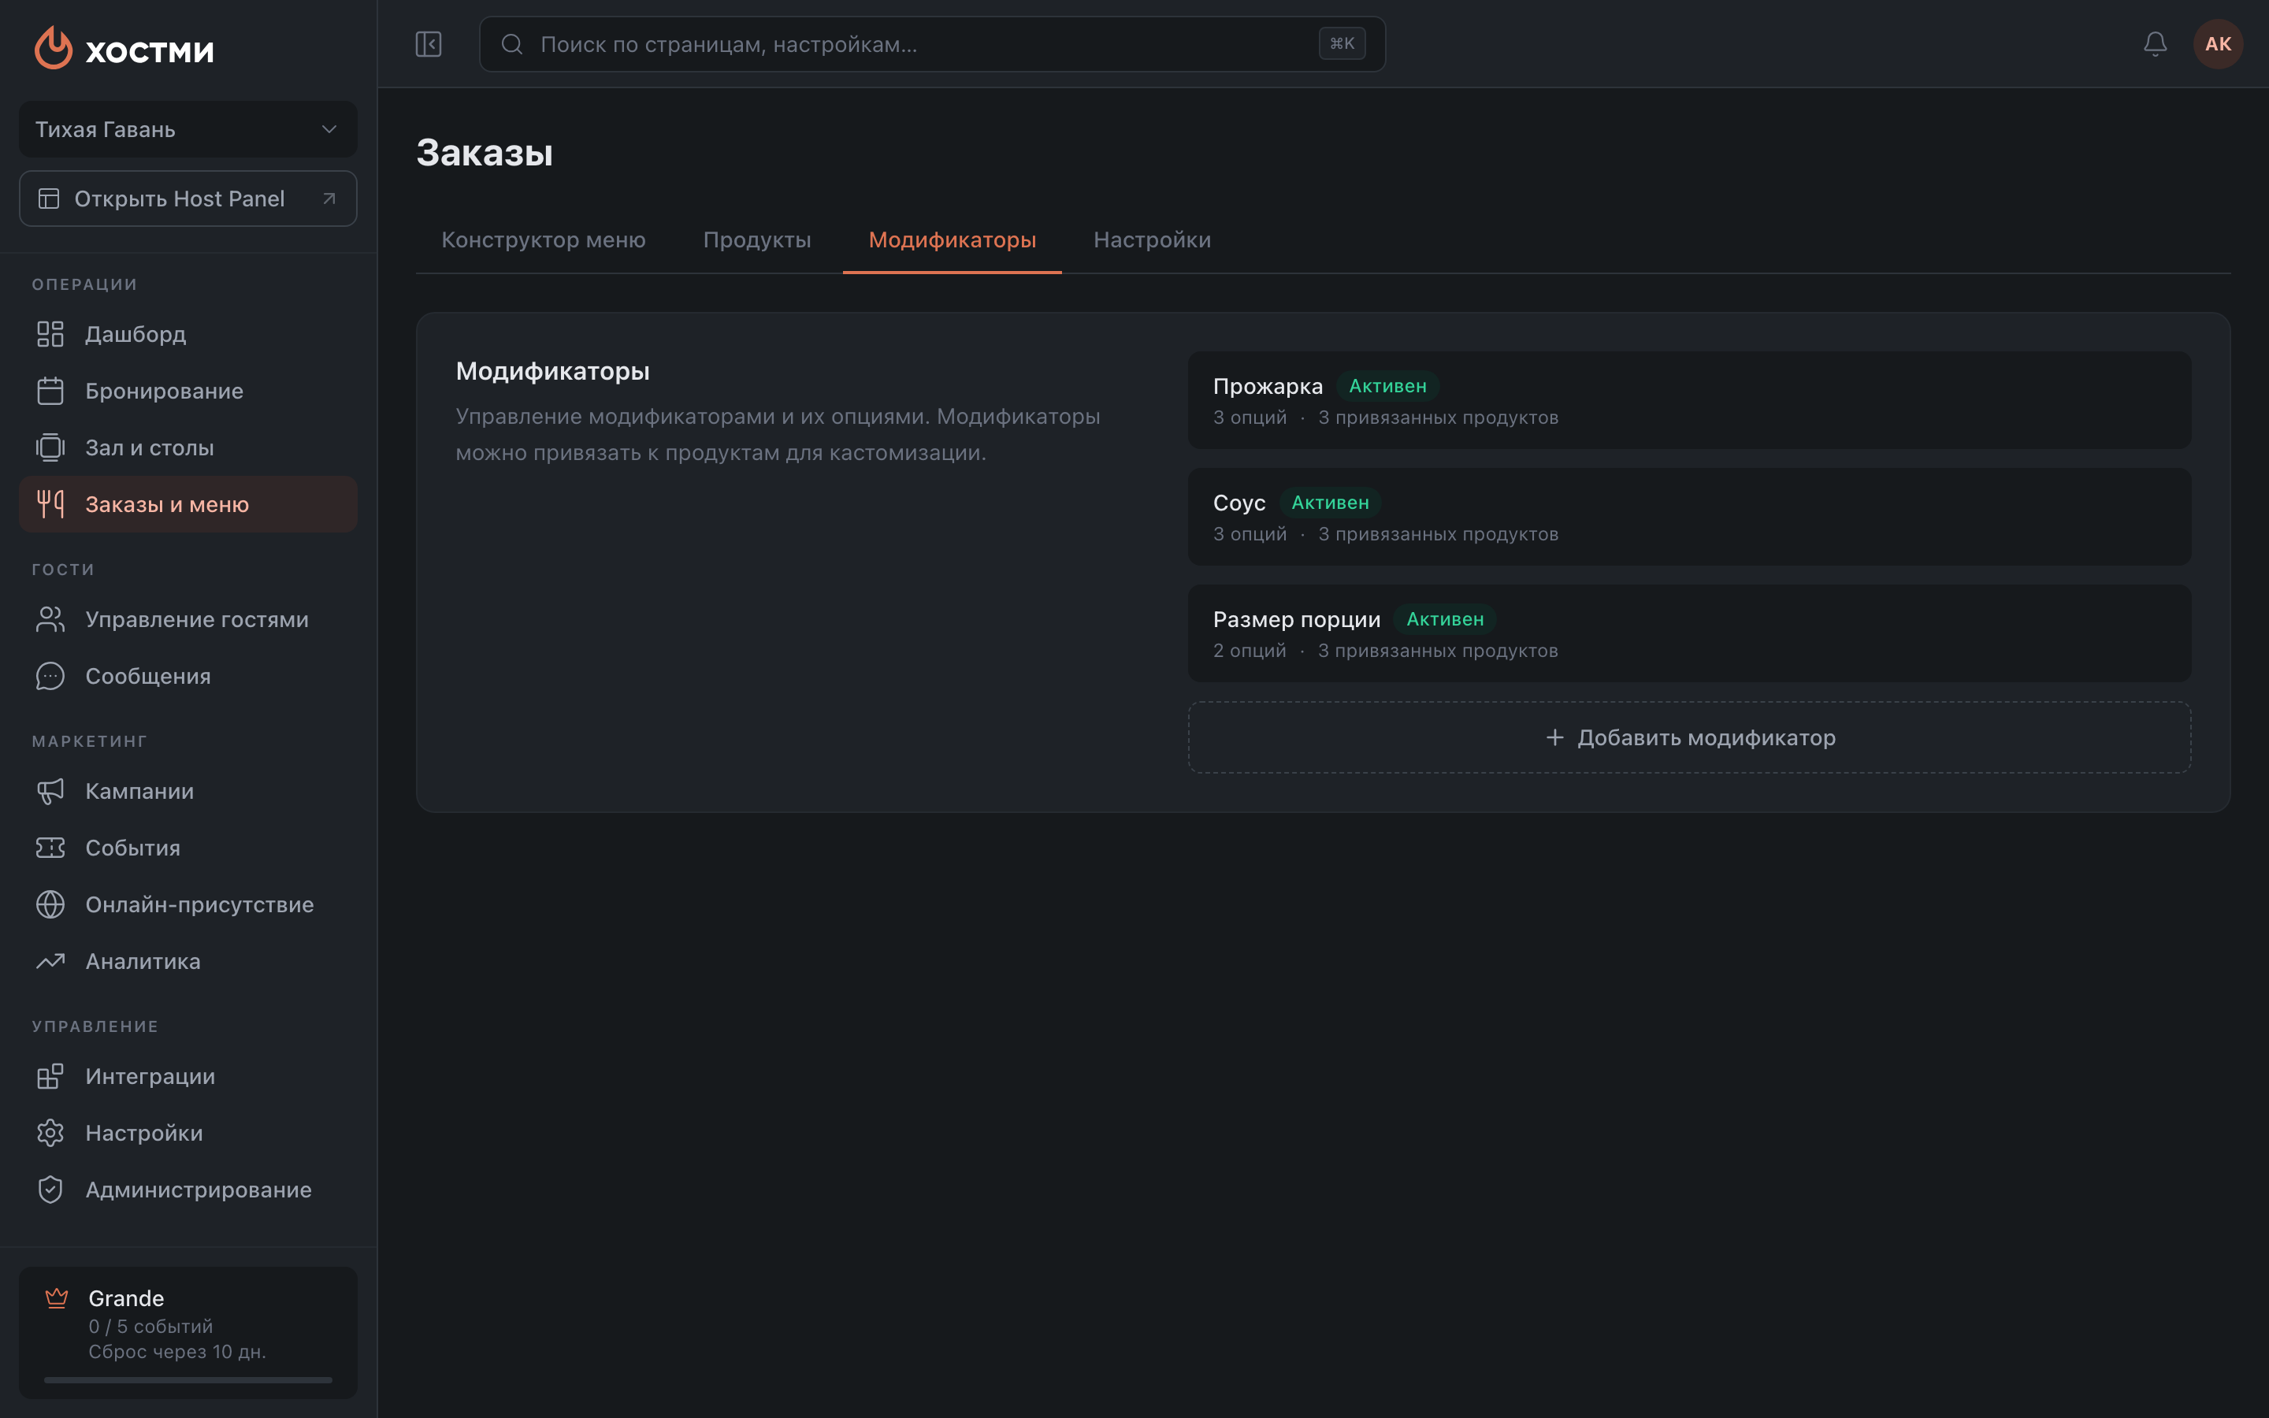The image size is (2269, 1418).
Task: Open the Размер порции modifier card
Action: 1690,633
